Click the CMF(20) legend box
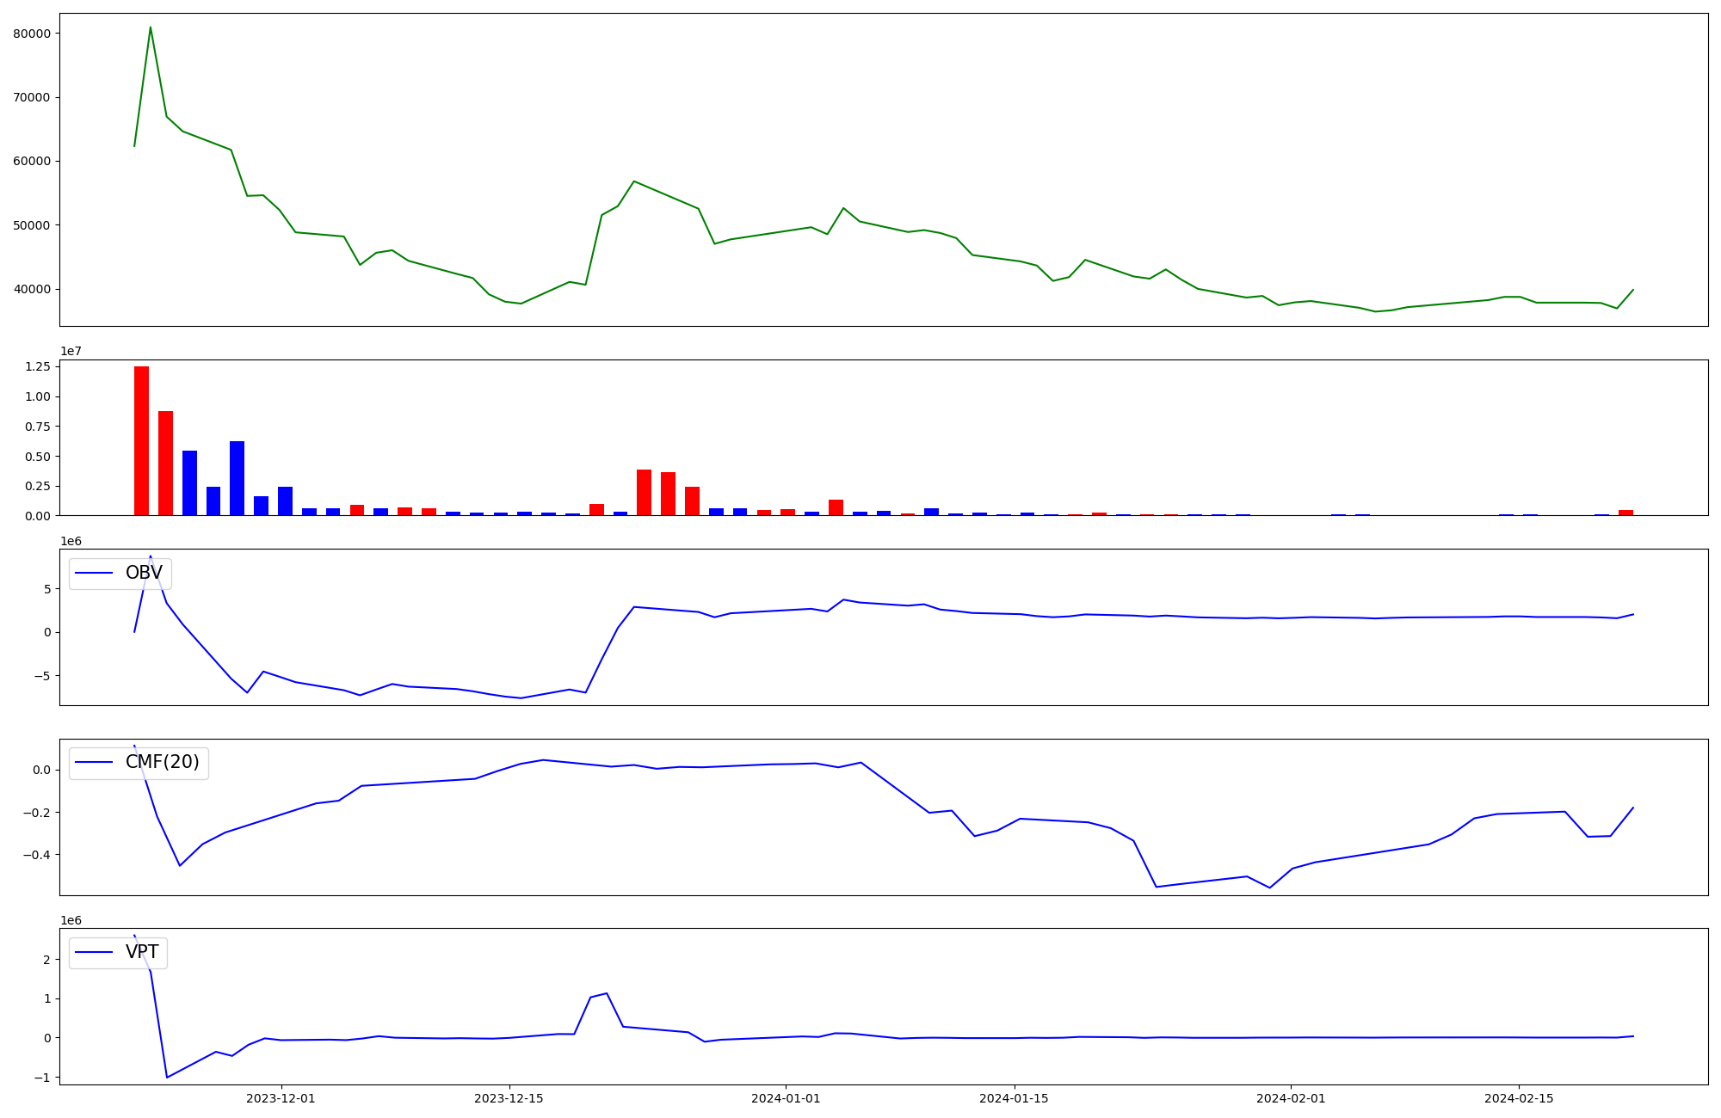This screenshot has height=1118, width=1721. (x=139, y=763)
